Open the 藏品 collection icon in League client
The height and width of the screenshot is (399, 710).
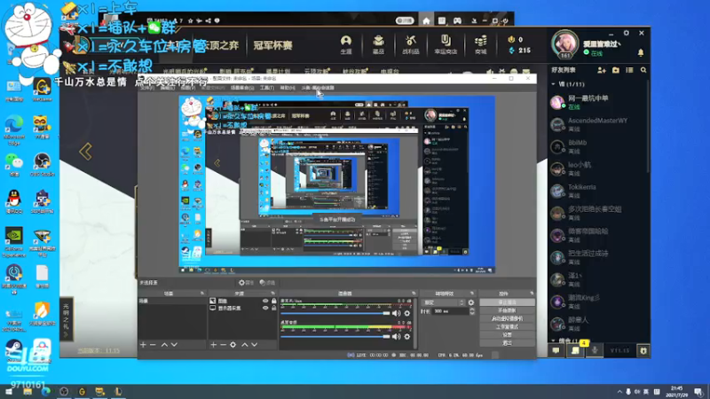click(x=378, y=45)
